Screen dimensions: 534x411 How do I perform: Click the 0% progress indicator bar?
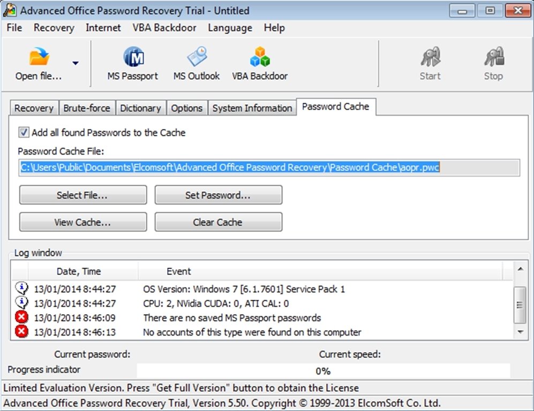coord(323,371)
